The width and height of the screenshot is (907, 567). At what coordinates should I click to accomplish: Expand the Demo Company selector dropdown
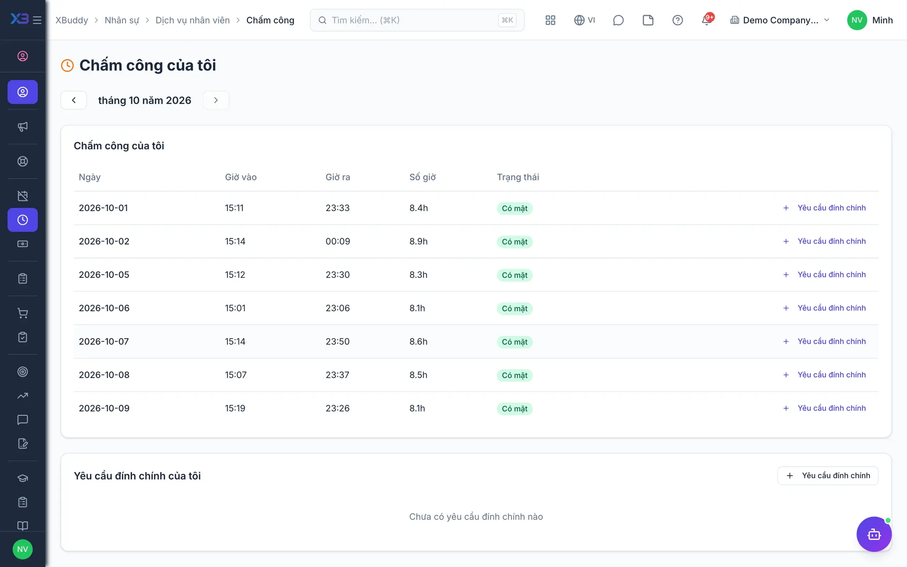(780, 20)
